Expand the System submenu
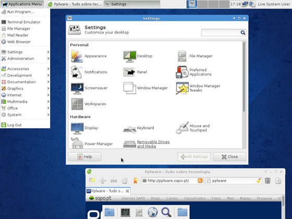The image size is (292, 219). click(25, 115)
